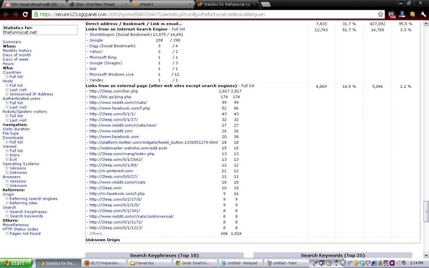Open Robots/Spiders visitors link
Image resolution: width=429 pixels, height=268 pixels.
25,112
